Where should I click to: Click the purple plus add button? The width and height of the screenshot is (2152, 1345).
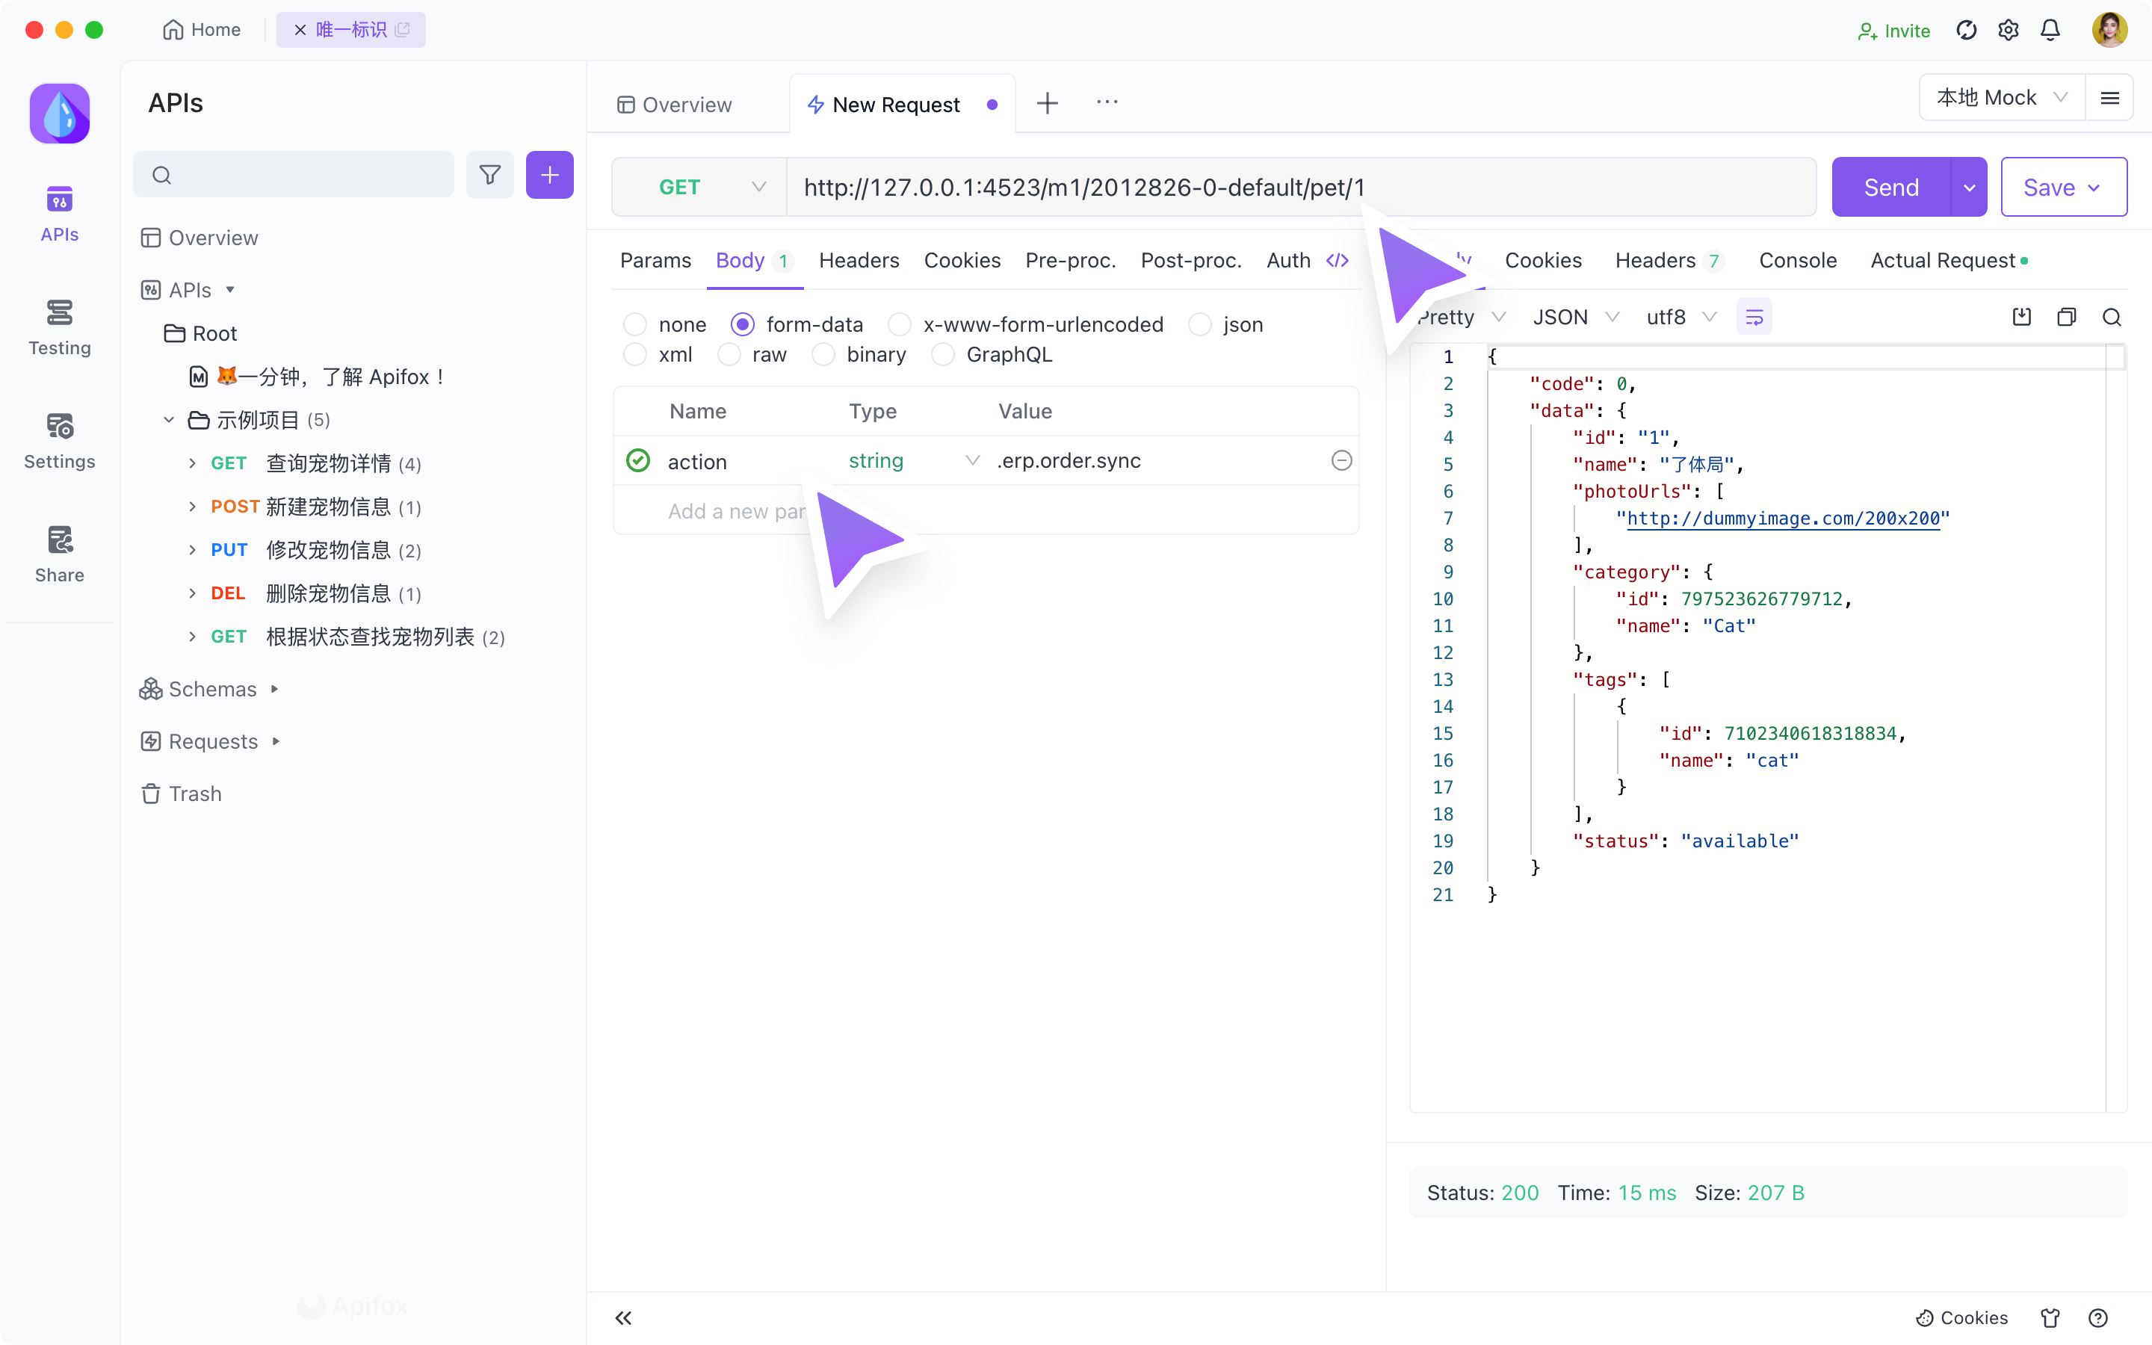coord(549,174)
